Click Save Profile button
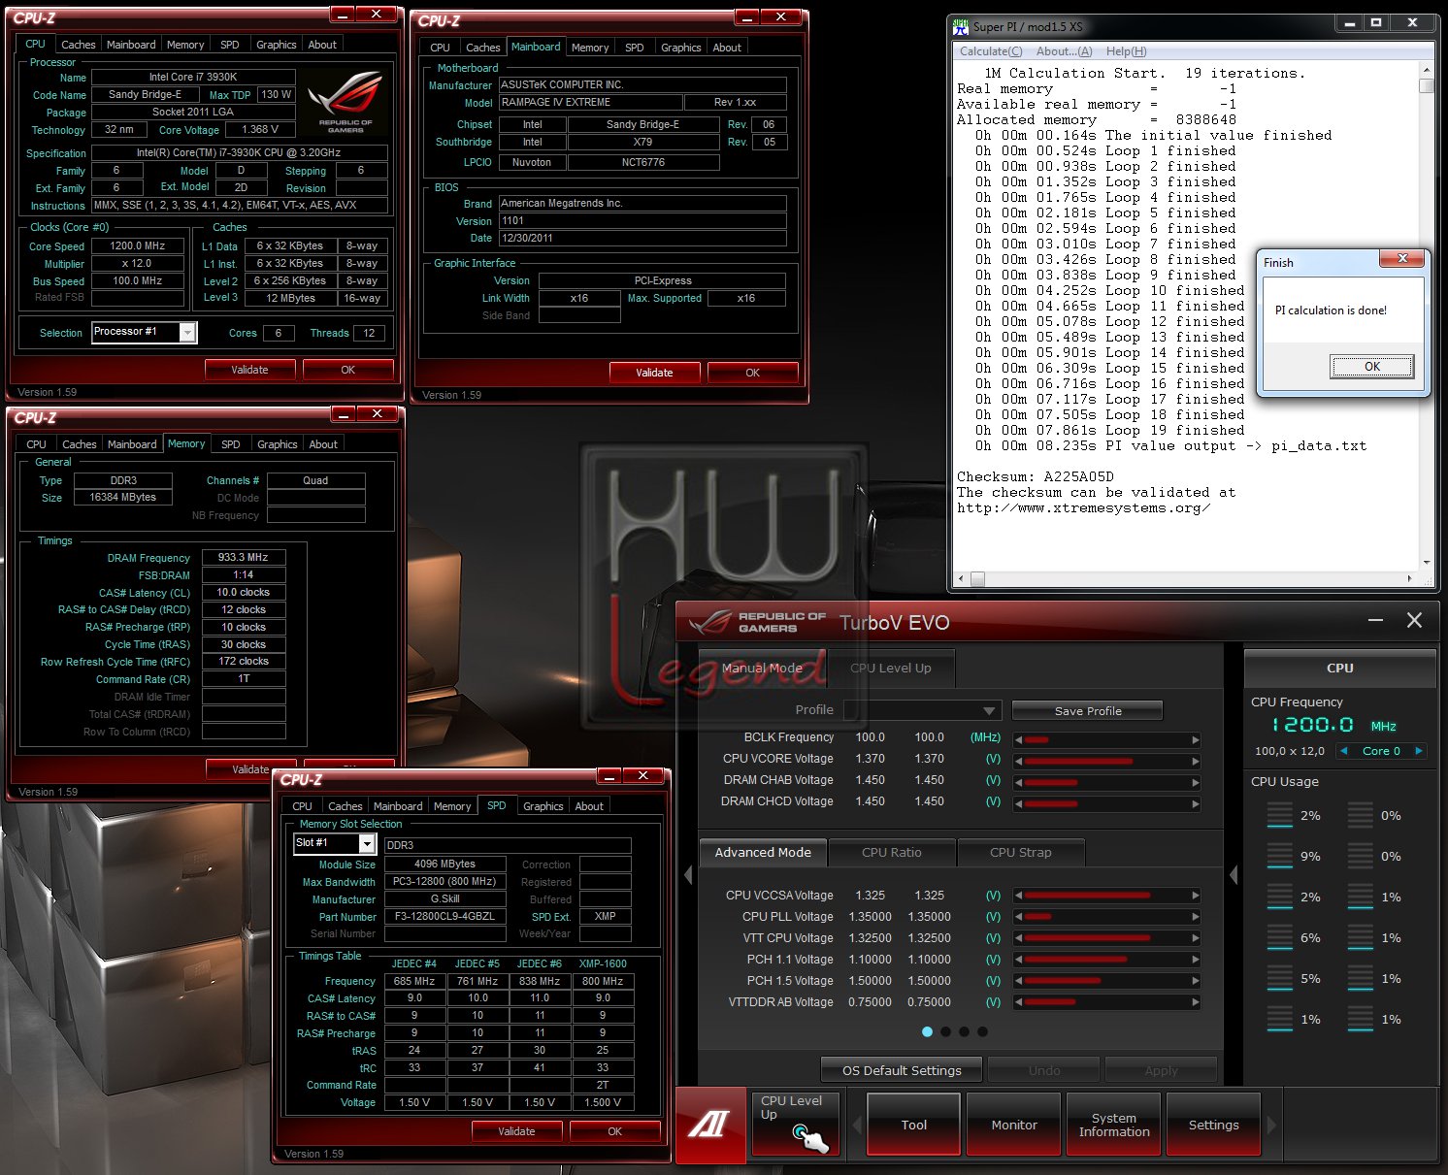The width and height of the screenshot is (1448, 1175). point(1088,711)
